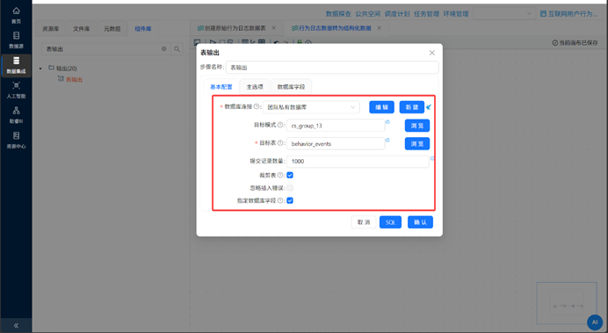Viewport: 608px width, 333px height.
Task: Click 浏览 next to 目标表
Action: (x=417, y=144)
